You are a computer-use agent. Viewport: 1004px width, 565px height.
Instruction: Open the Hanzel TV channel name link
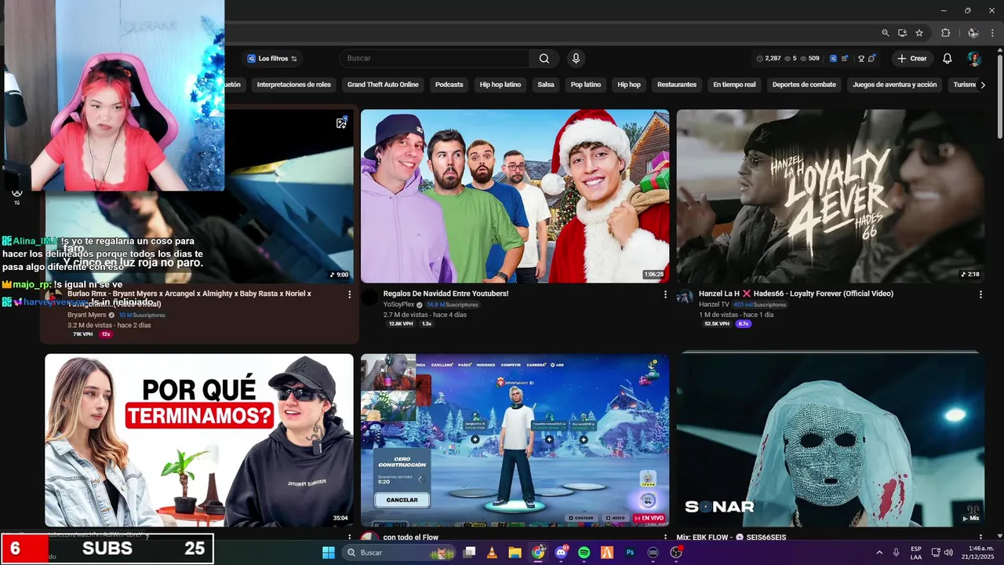pos(714,304)
